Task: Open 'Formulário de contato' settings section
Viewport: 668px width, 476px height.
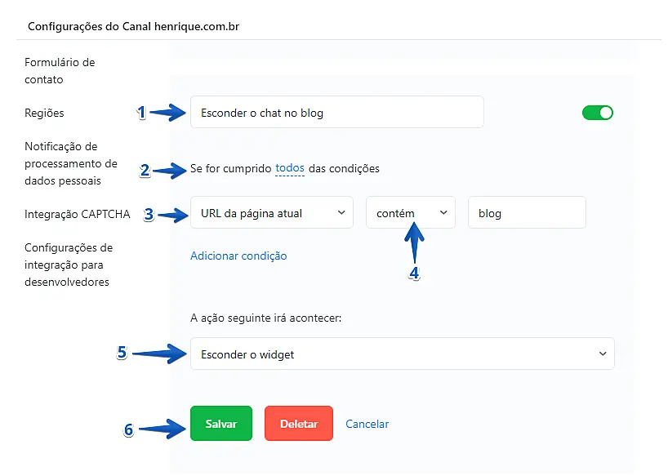Action: 60,71
